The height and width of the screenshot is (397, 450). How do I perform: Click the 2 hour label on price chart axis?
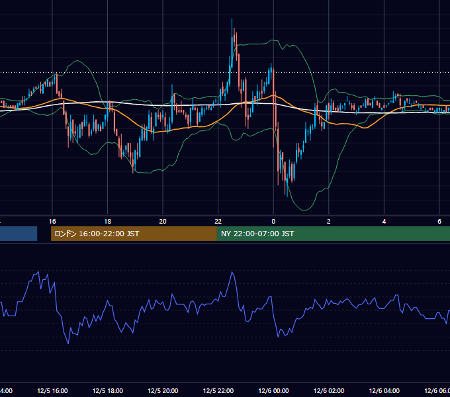coord(329,222)
